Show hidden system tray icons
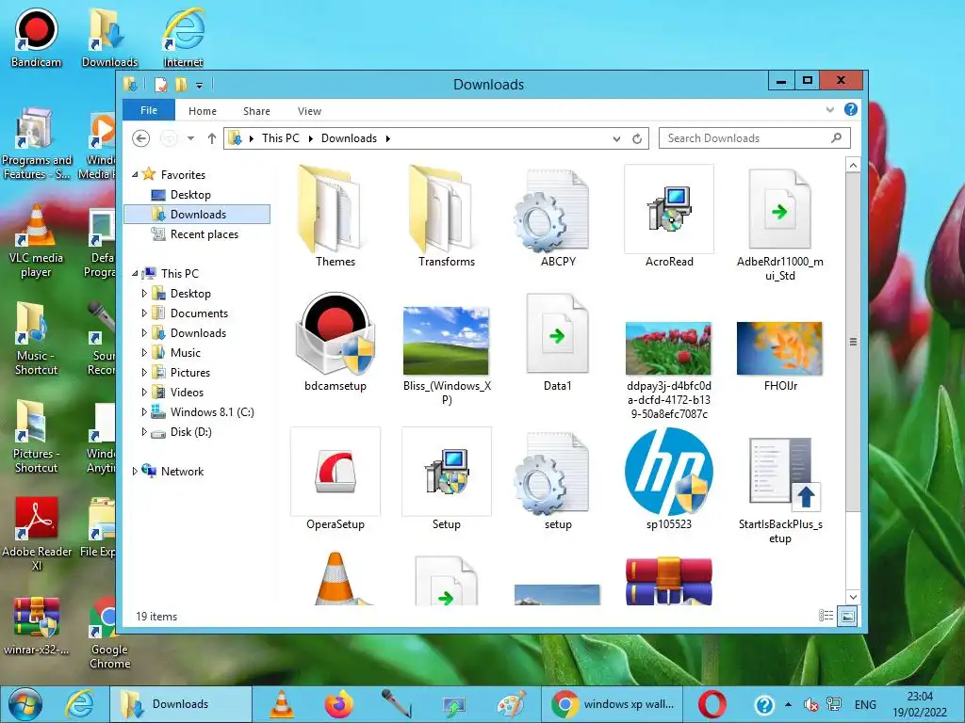This screenshot has height=723, width=965. (x=789, y=704)
